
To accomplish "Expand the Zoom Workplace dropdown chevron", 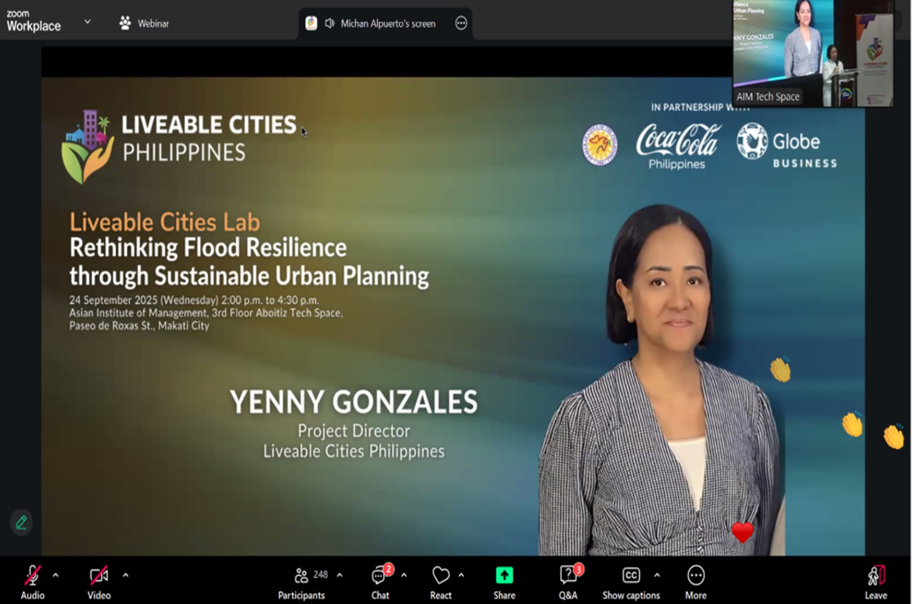I will [88, 22].
